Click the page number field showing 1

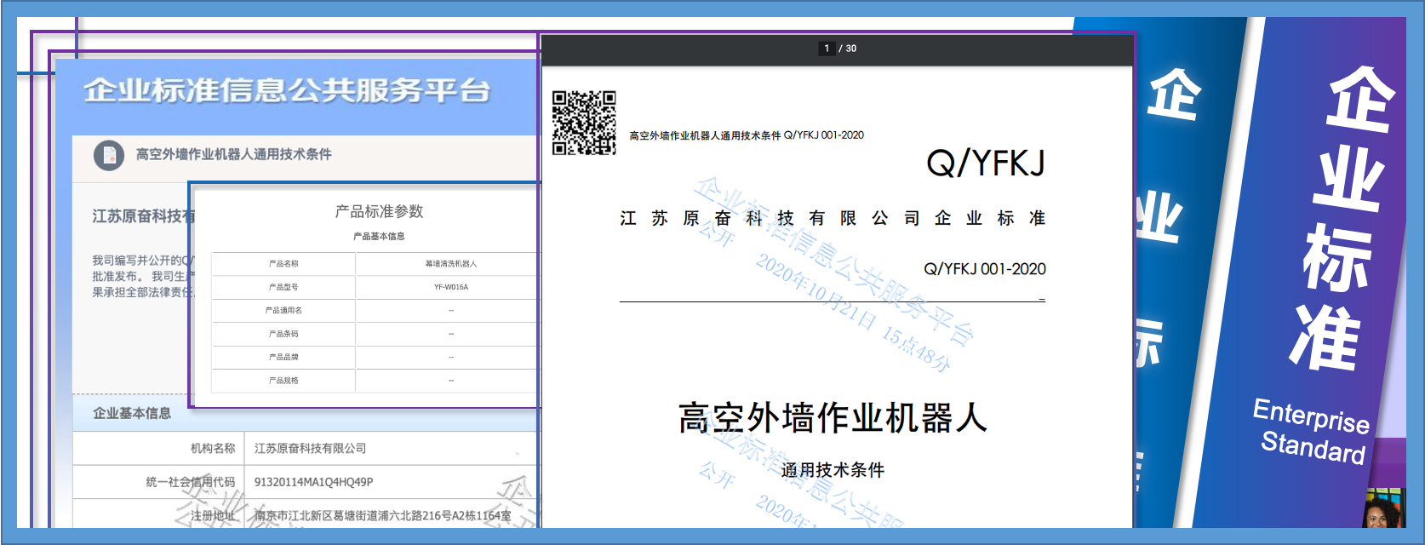[827, 49]
